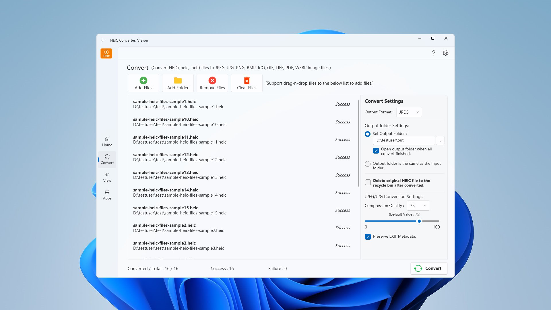Image resolution: width=551 pixels, height=310 pixels.
Task: Click the compression quality slider handle
Action: point(419,221)
